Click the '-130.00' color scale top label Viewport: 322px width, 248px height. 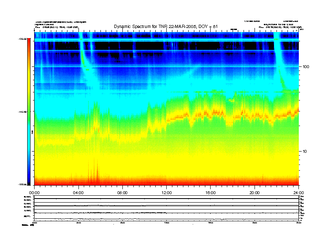point(23,38)
